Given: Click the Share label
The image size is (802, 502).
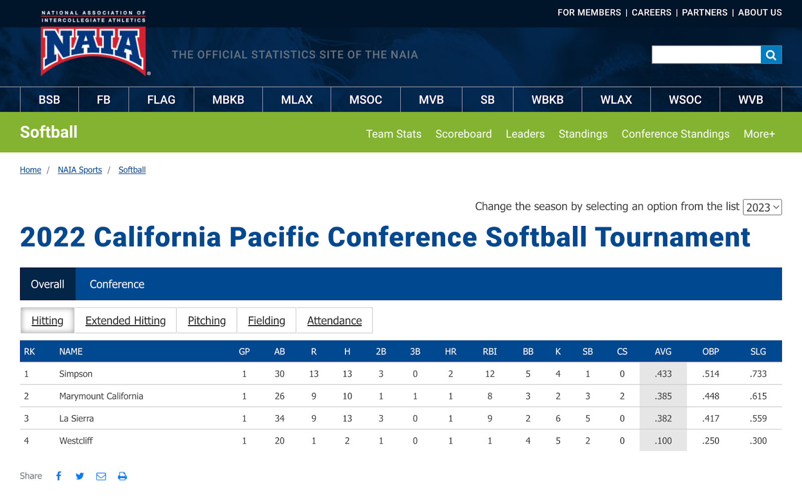Looking at the screenshot, I should (x=31, y=476).
